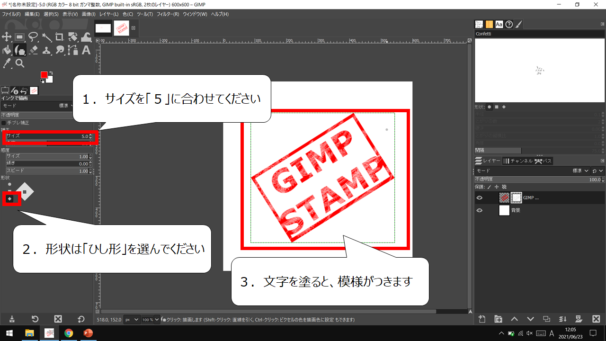Image resolution: width=606 pixels, height=341 pixels.
Task: Click the layer 不透明度 100.0 slider
Action: pos(540,179)
